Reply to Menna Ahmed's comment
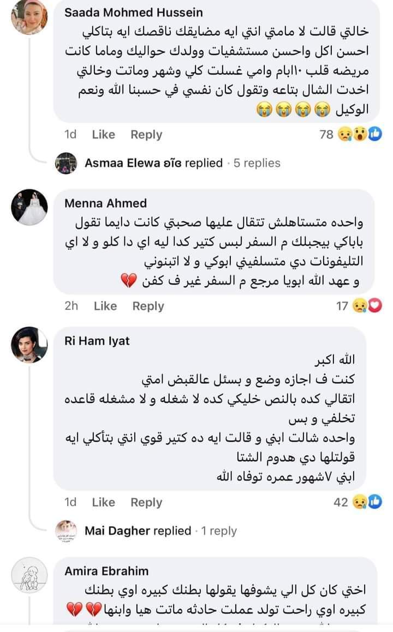393x632 pixels. 148,306
